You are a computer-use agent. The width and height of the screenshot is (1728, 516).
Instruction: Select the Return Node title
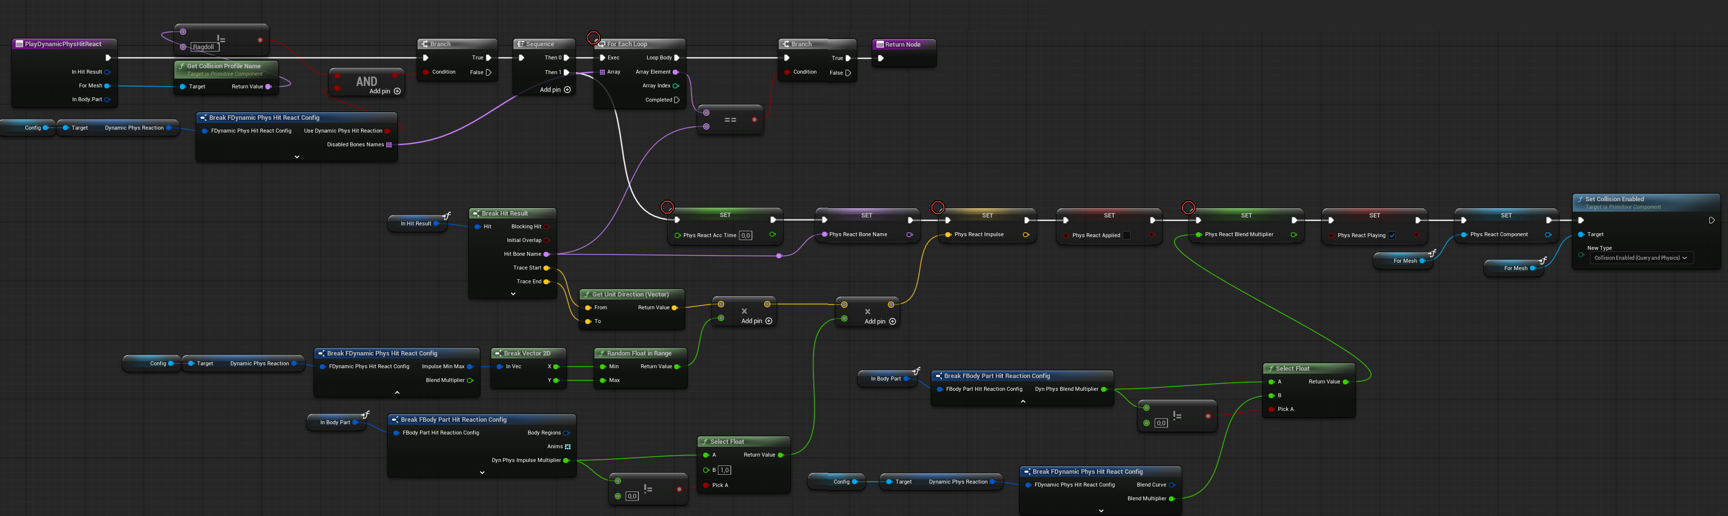(902, 44)
